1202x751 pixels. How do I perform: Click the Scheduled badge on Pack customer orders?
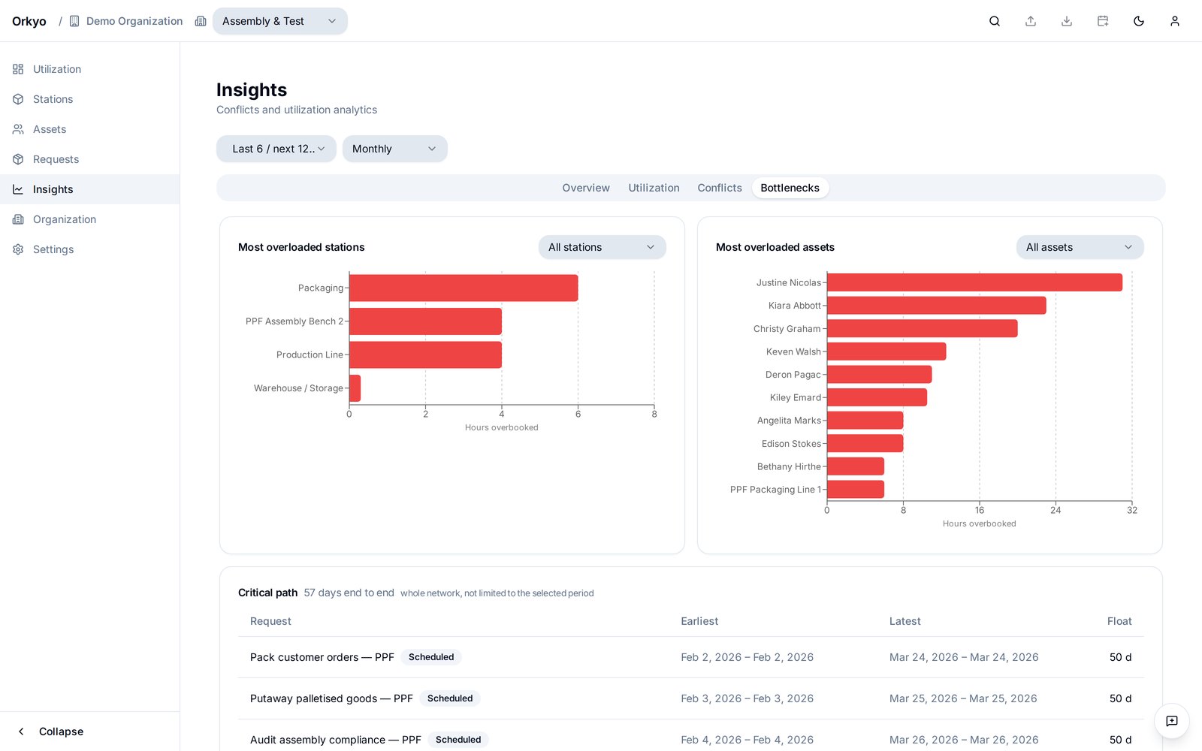431,657
